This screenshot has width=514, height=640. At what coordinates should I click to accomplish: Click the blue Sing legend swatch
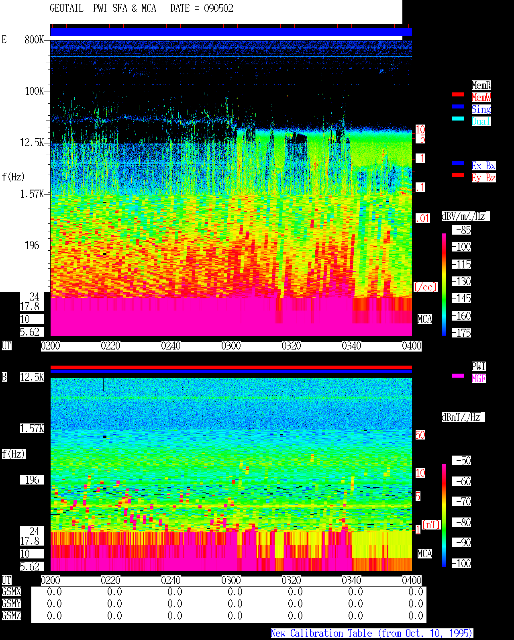tap(458, 106)
